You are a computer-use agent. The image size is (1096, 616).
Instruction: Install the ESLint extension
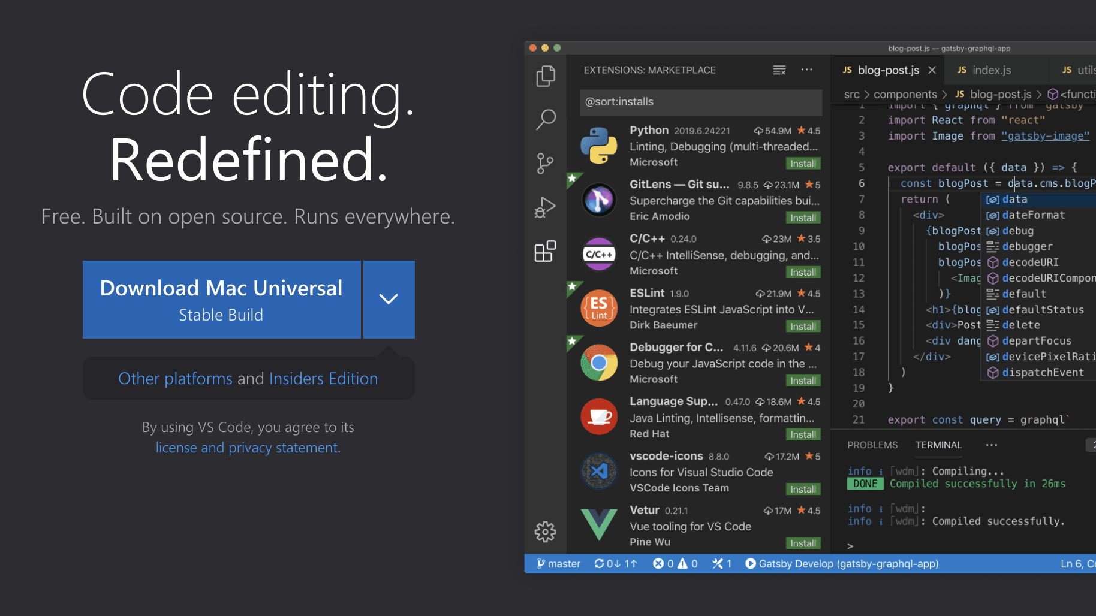[x=803, y=326]
